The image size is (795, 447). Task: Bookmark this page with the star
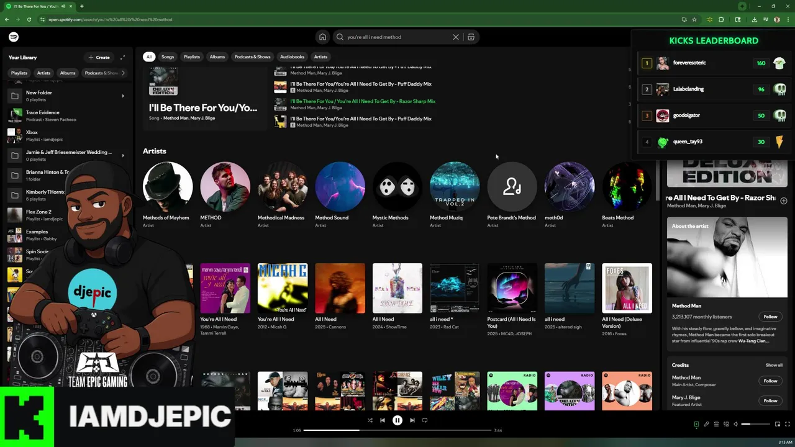[694, 19]
